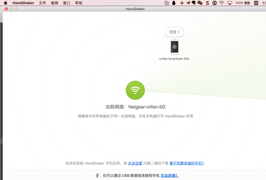Click the crifan Smartisan M1L device label
266x180 pixels.
tap(174, 59)
